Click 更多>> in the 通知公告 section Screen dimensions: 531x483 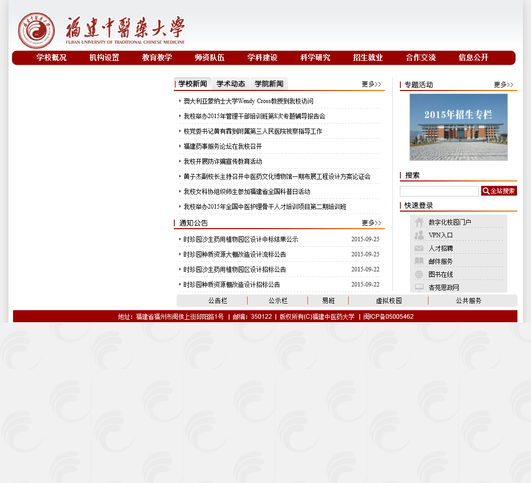click(371, 223)
